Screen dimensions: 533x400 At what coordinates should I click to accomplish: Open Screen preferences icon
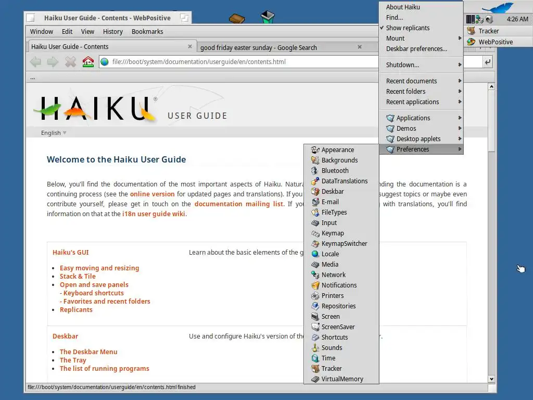click(x=315, y=317)
